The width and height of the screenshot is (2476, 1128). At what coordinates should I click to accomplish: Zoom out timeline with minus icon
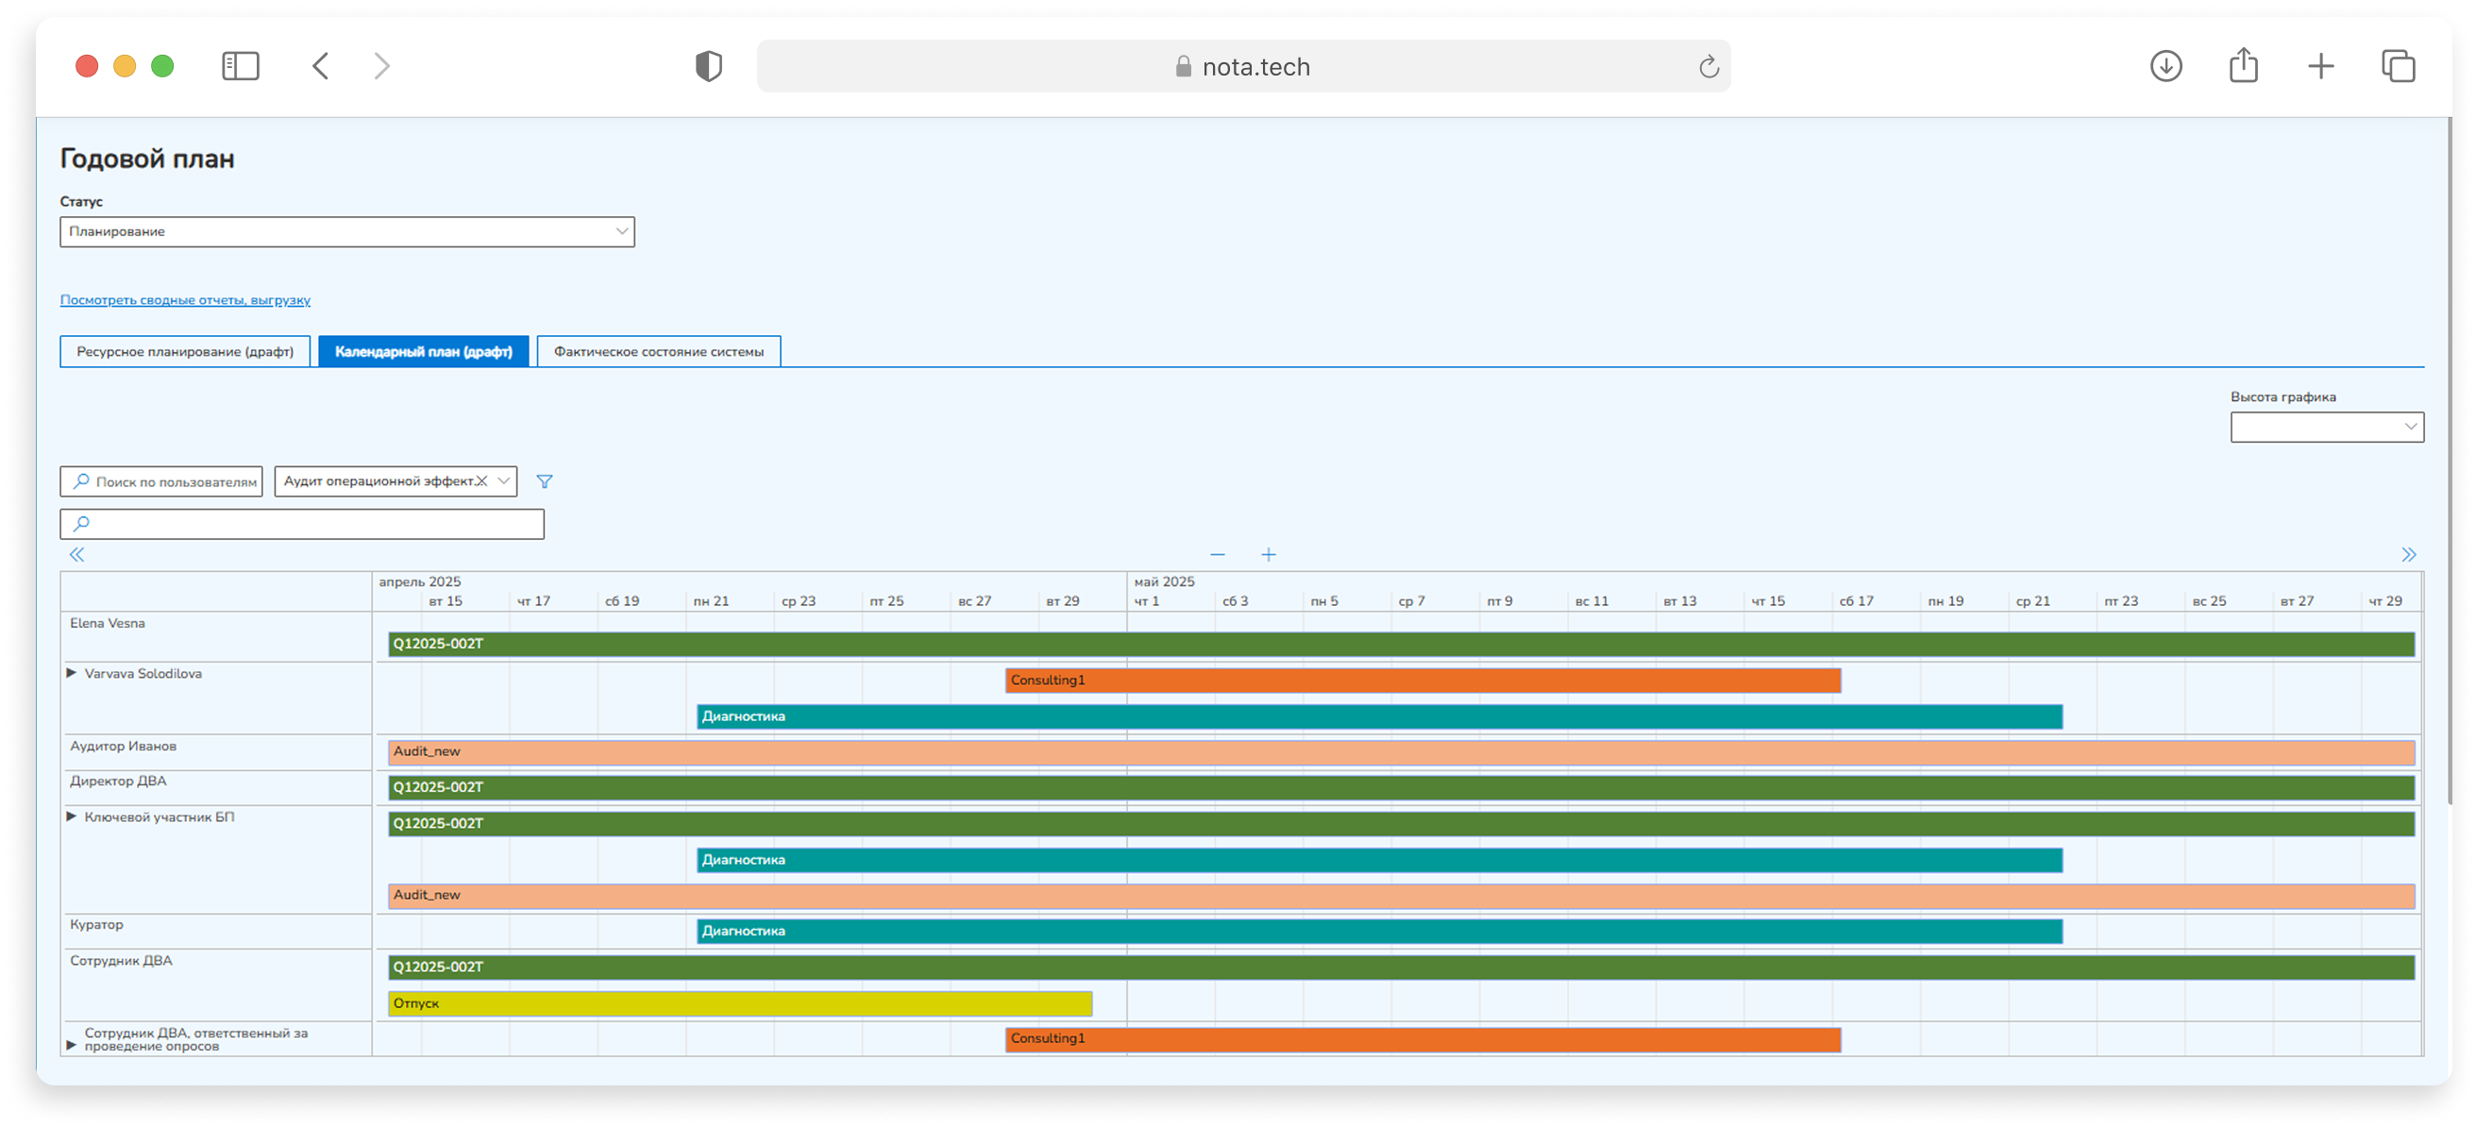(1217, 554)
